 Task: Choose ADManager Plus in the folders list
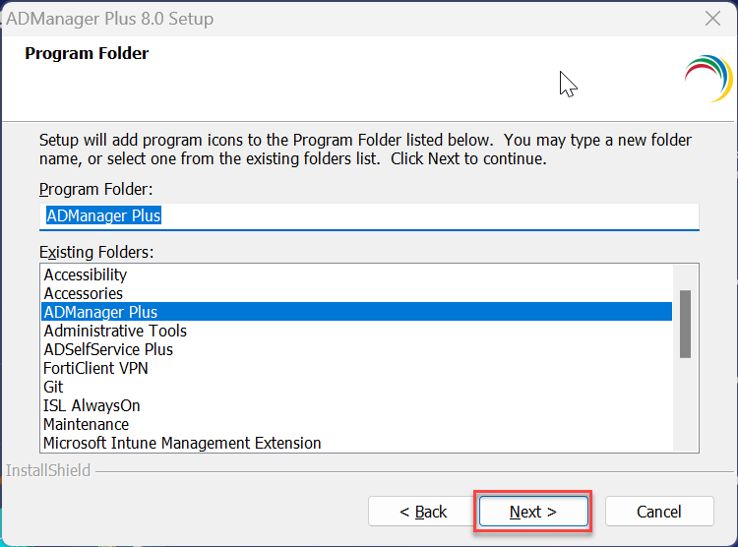click(100, 312)
